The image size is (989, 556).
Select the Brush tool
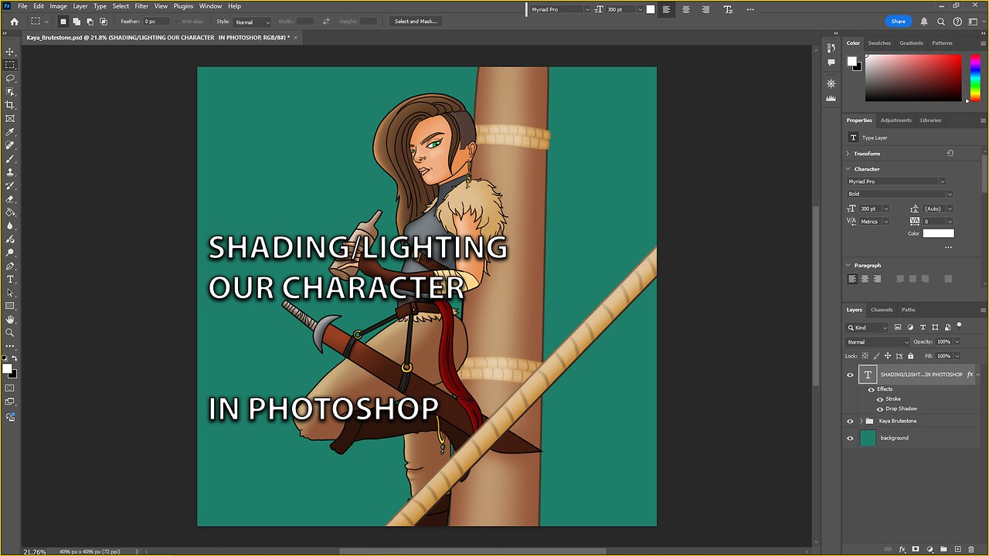click(10, 159)
